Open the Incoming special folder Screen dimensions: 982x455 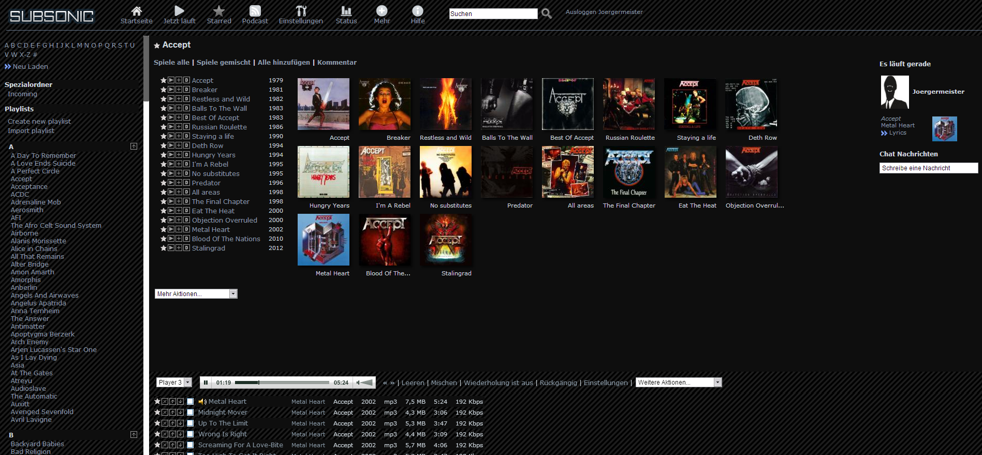tap(22, 94)
